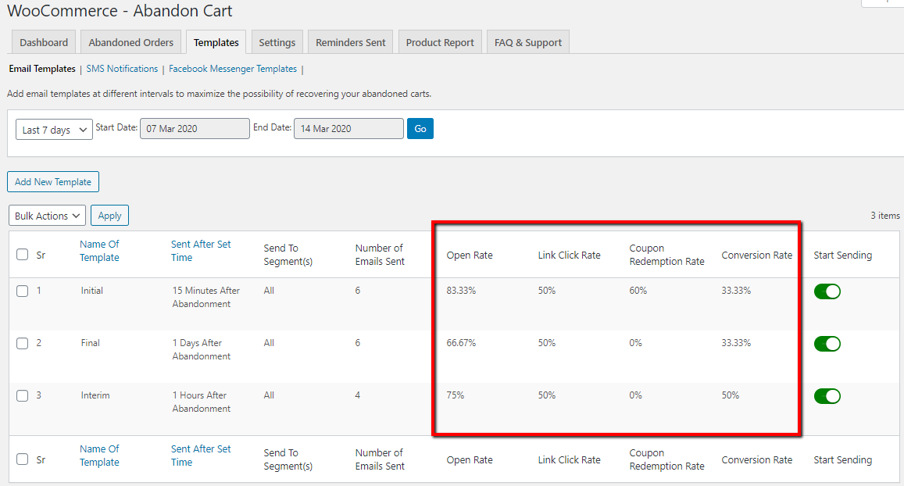Select Email Templates sub-section
Screen dimensions: 904x486
pyautogui.click(x=42, y=69)
